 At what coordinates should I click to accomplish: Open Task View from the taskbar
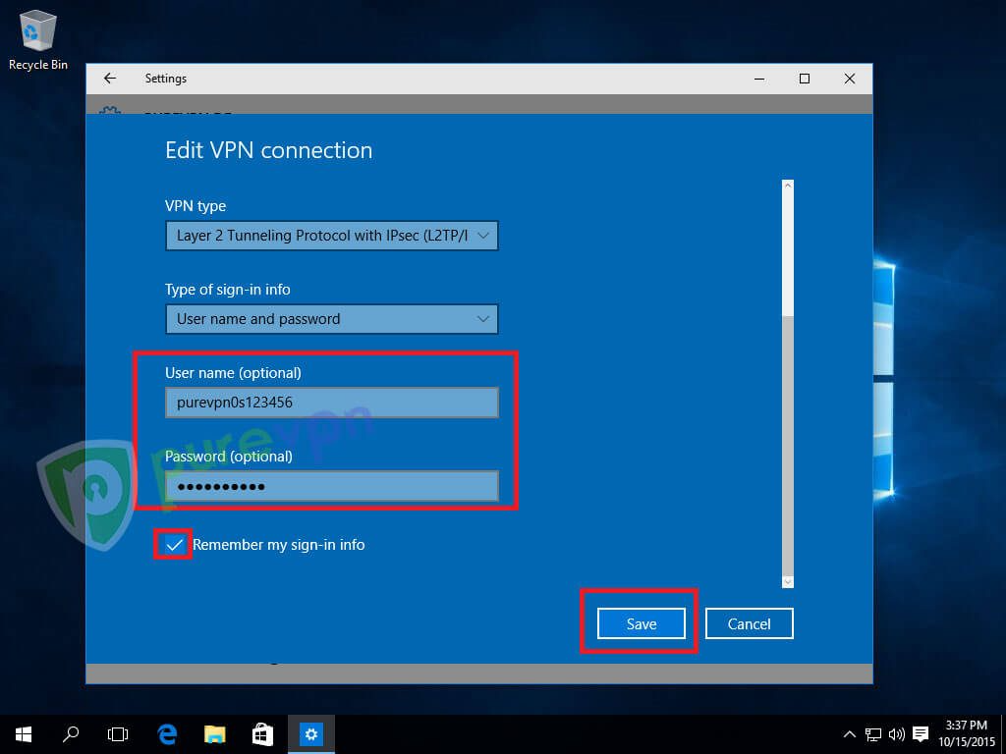point(117,733)
